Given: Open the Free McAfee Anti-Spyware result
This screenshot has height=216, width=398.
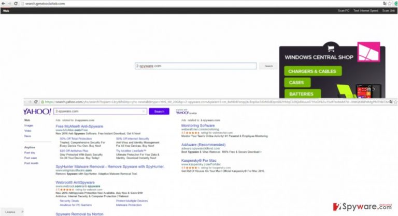Looking at the screenshot, I should click(79, 127).
